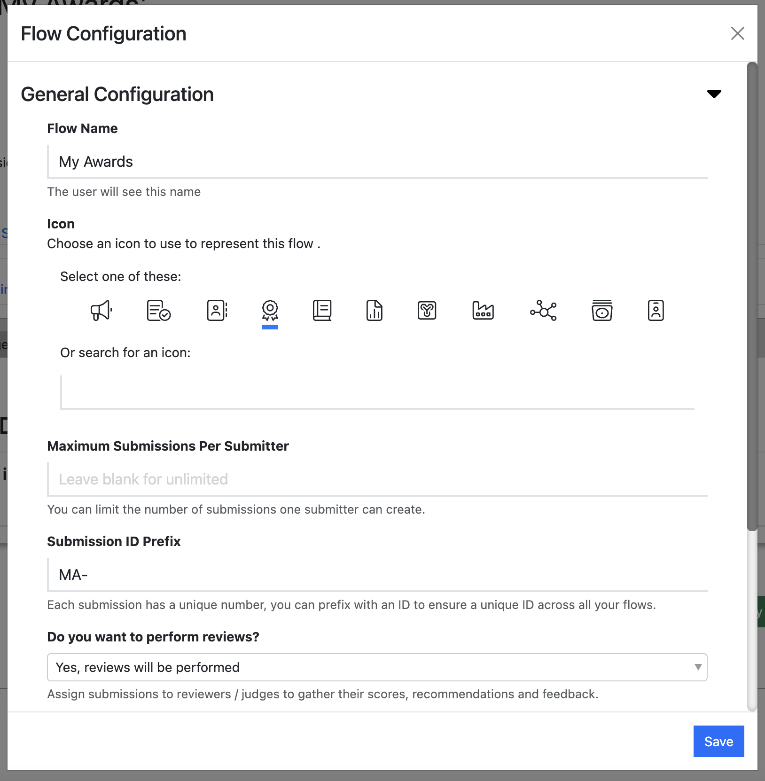Edit the Submission ID Prefix field
765x781 pixels.
(377, 575)
